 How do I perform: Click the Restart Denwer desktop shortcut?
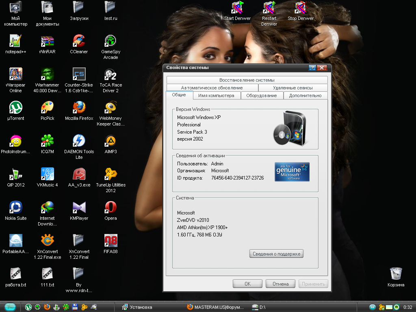click(x=269, y=14)
